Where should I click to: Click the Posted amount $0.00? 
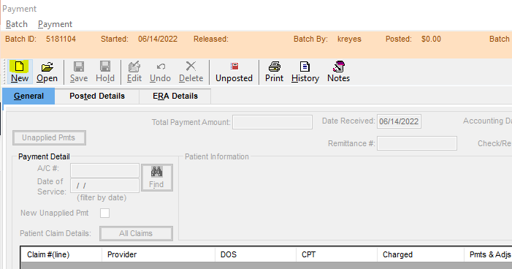431,39
